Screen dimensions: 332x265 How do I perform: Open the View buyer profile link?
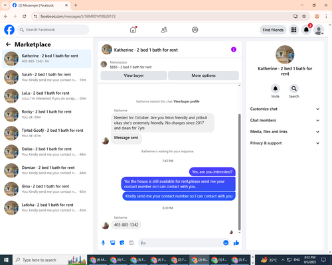click(x=187, y=101)
